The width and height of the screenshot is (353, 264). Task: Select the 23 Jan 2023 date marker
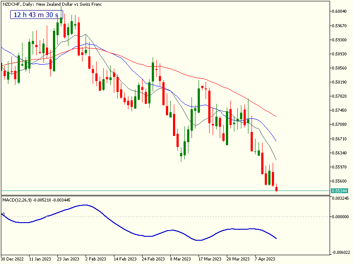pyautogui.click(x=68, y=259)
